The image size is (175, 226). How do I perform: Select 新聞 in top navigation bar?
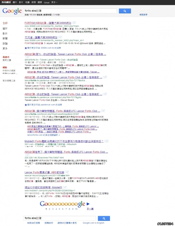pos(34,2)
